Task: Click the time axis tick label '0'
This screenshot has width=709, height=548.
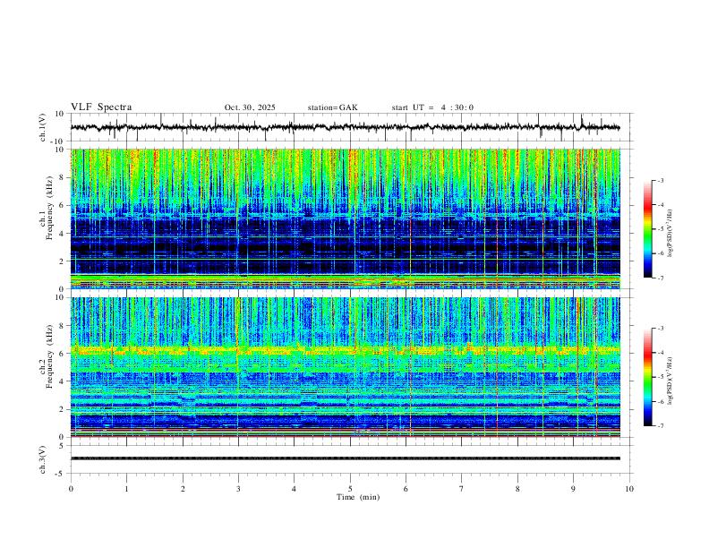Action: [71, 489]
